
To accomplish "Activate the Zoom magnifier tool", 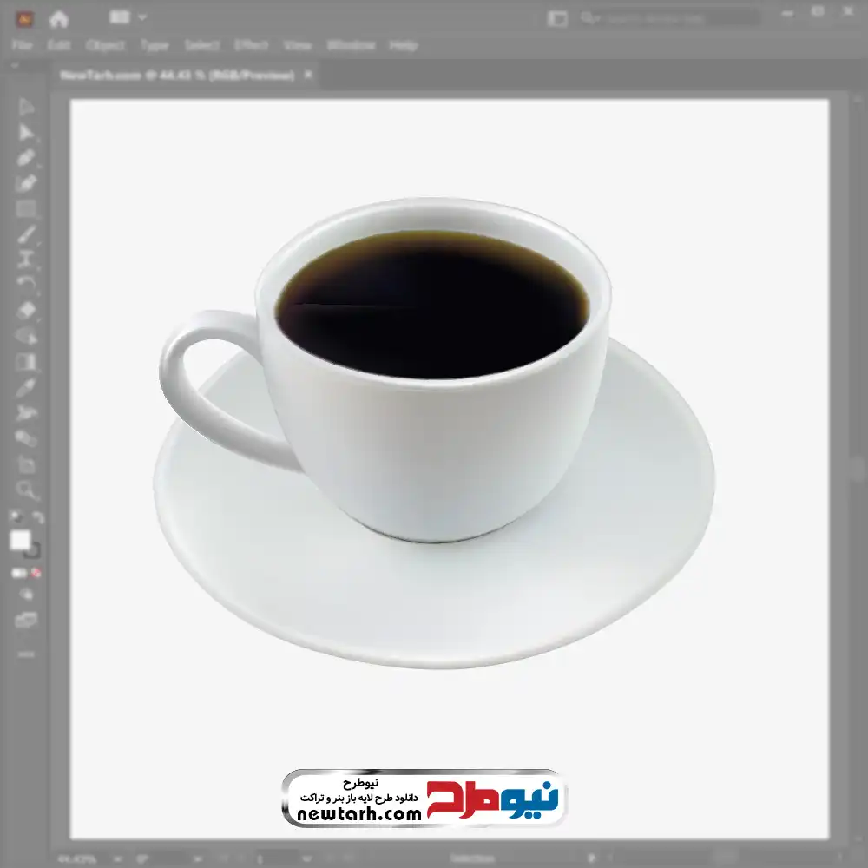I will 26,490.
